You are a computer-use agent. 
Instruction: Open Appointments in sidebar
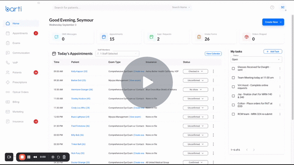click(21, 33)
